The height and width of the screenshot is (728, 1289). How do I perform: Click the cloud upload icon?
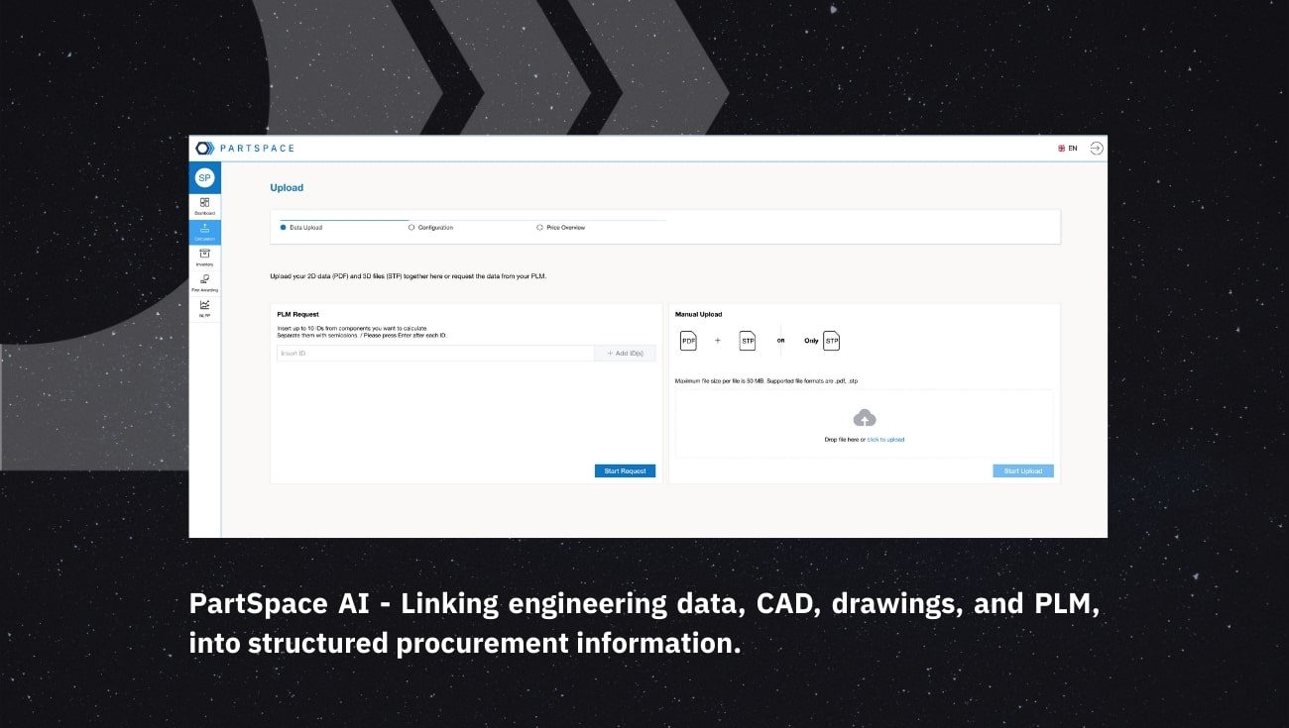tap(864, 419)
